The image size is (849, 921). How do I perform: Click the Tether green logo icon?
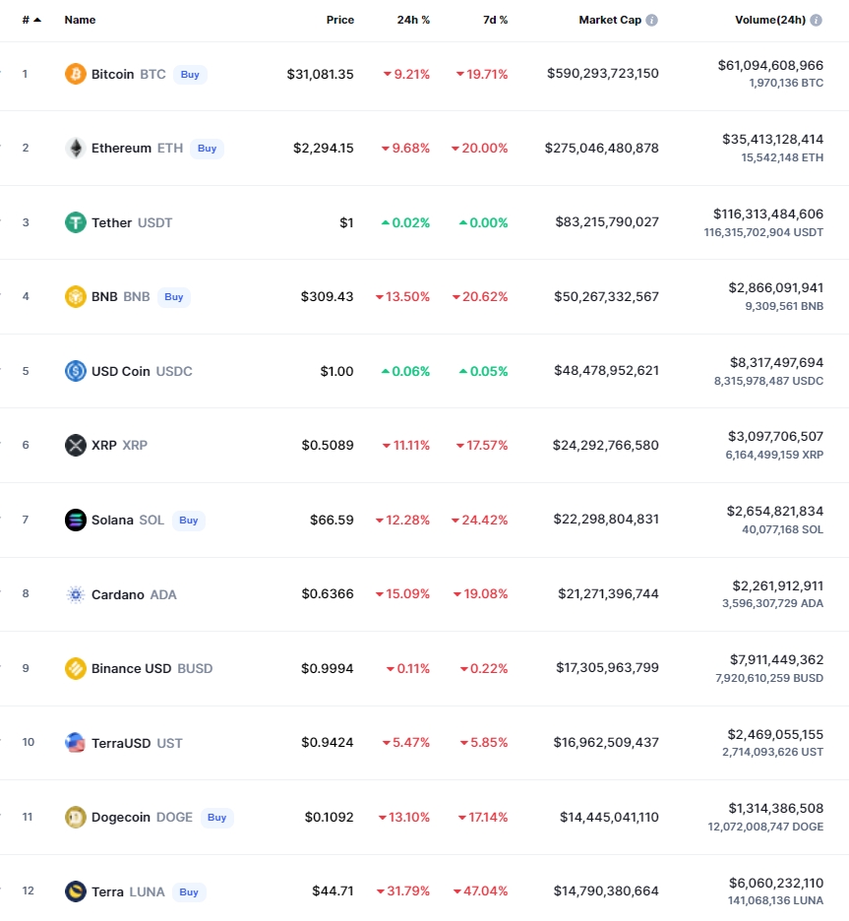pyautogui.click(x=75, y=222)
